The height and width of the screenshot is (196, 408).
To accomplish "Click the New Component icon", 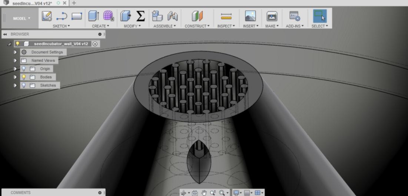I will coord(157,16).
